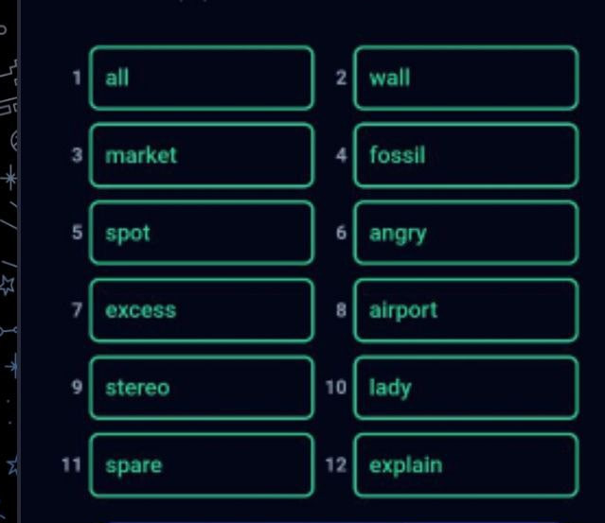
Task: Focus the 'angry' word field
Action: click(465, 233)
